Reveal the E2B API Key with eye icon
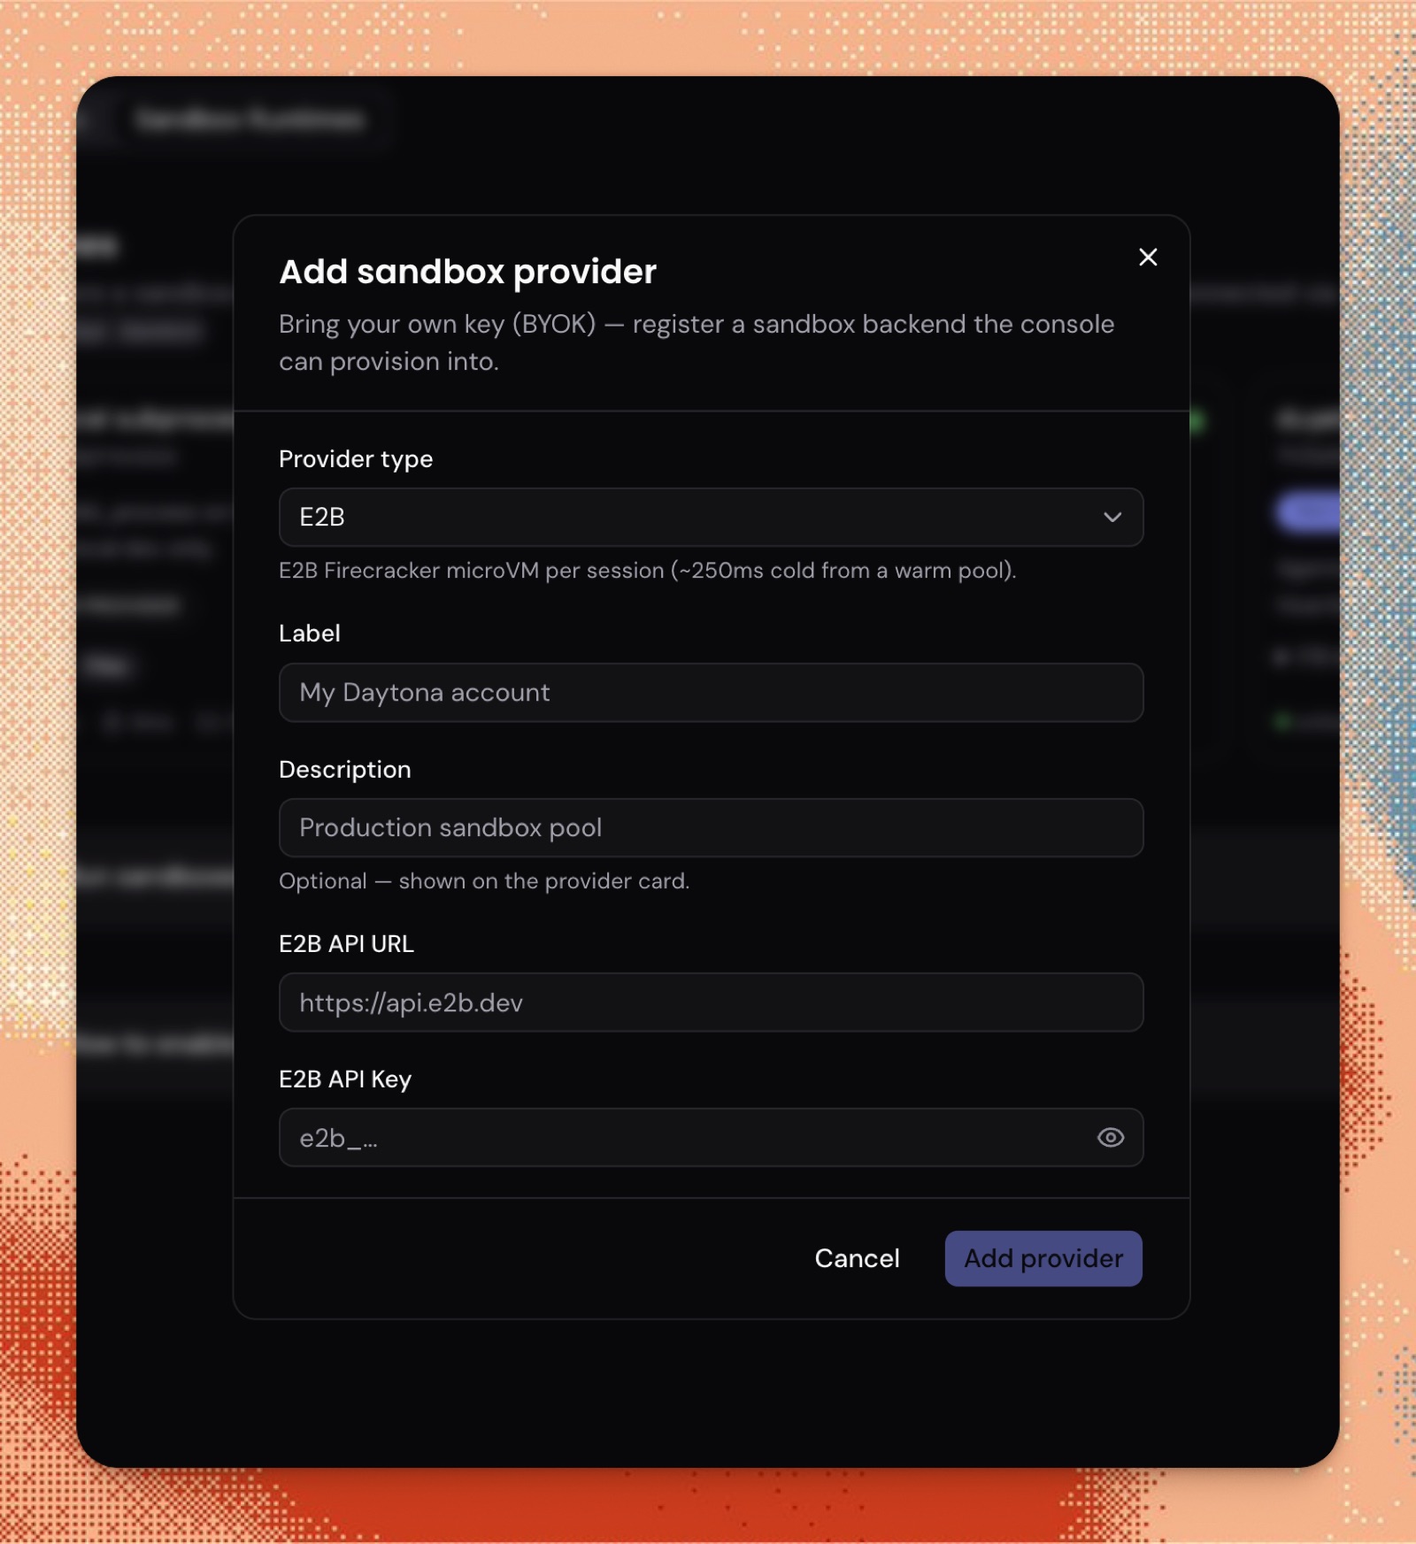 pos(1111,1138)
